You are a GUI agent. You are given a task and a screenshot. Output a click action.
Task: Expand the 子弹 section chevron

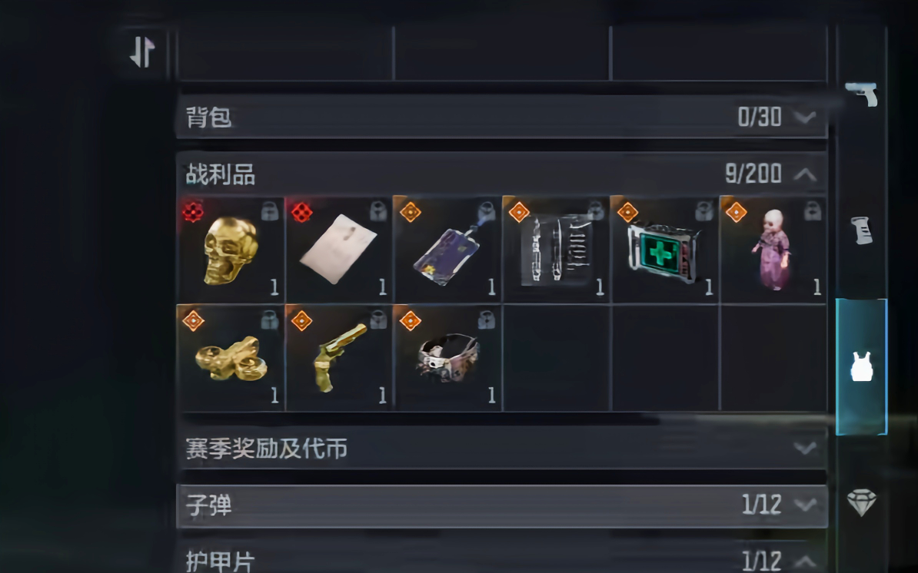tap(806, 504)
